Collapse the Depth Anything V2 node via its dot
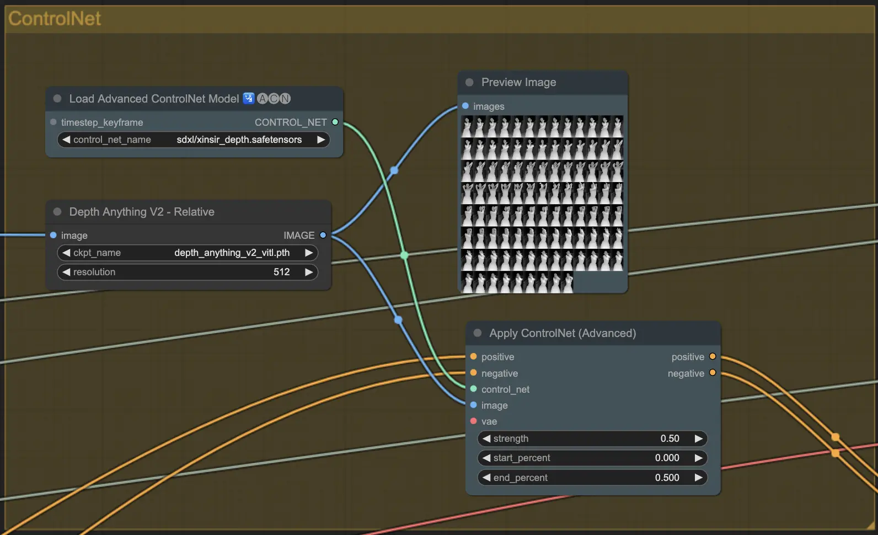 coord(57,212)
